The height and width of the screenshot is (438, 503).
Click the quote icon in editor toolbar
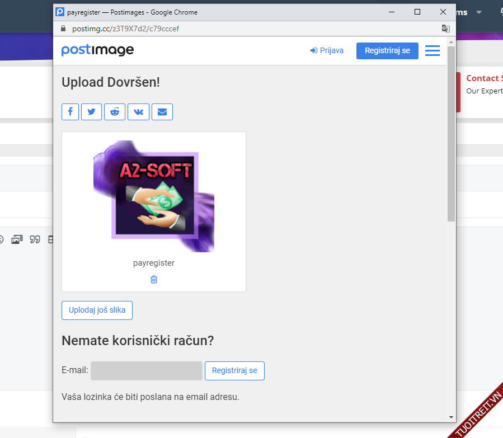(35, 239)
